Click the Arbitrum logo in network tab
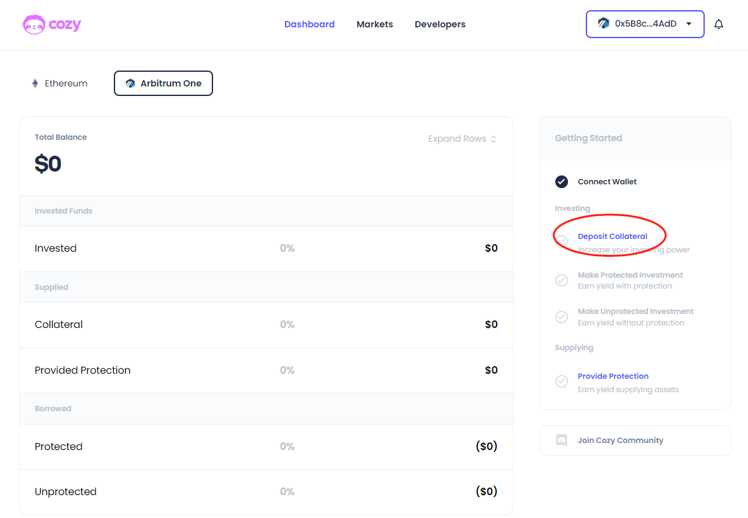Screen dimensions: 748x518 click(130, 83)
